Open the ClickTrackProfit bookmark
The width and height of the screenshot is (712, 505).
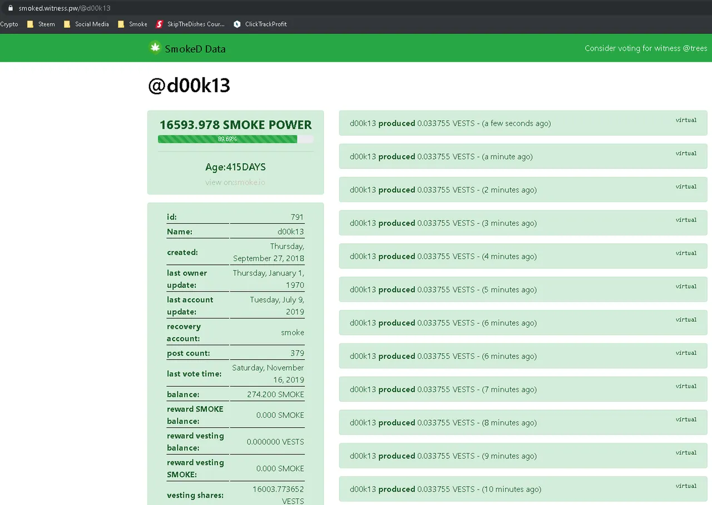(x=260, y=24)
